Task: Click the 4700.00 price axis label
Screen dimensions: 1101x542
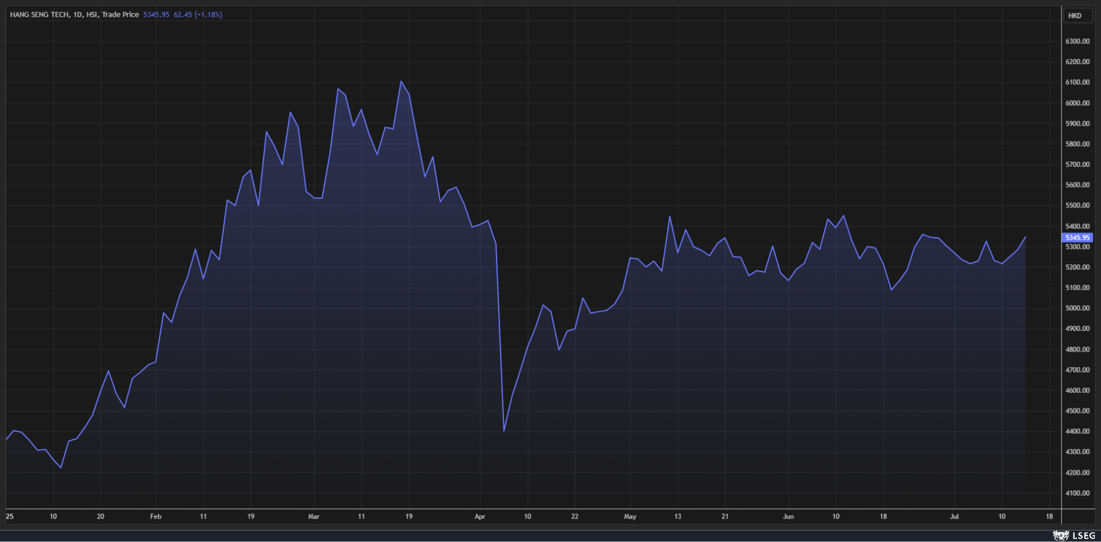Action: [1077, 370]
